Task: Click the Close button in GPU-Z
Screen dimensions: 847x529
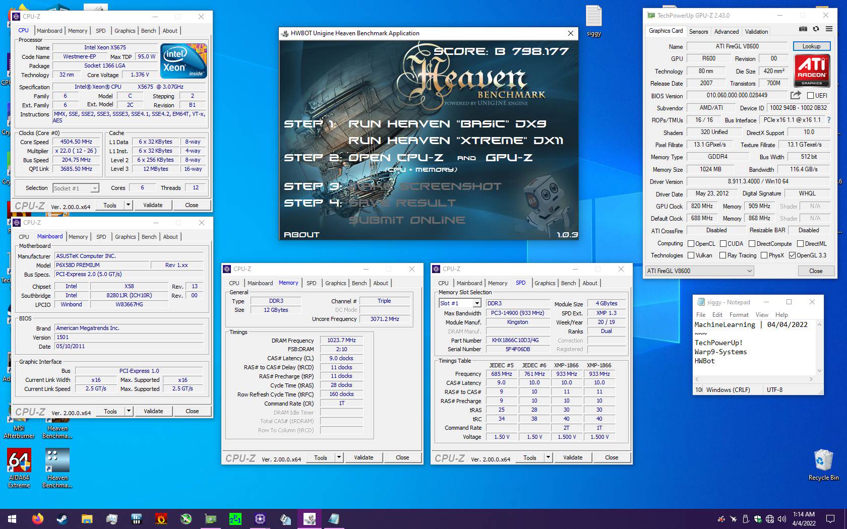Action: [x=815, y=271]
